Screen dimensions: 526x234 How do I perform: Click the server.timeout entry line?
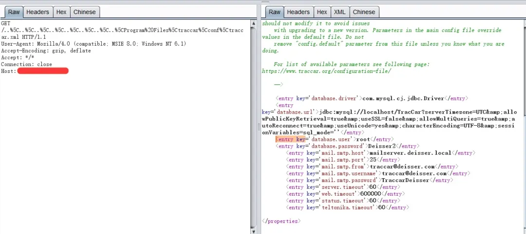coord(343,187)
